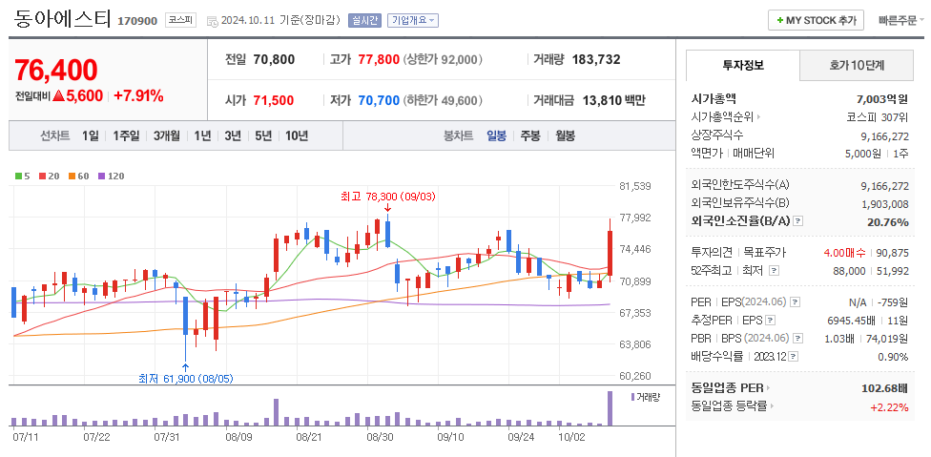Click the arrow beside 동일업종 등락률
931x457 pixels.
coord(773,406)
